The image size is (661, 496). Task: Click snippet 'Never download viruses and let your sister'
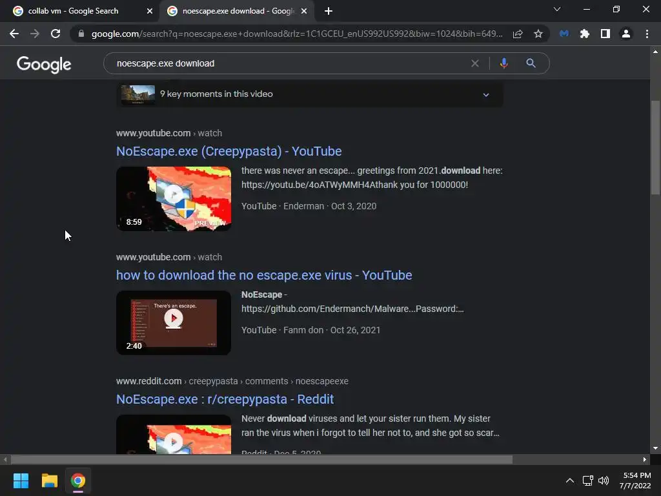point(370,426)
